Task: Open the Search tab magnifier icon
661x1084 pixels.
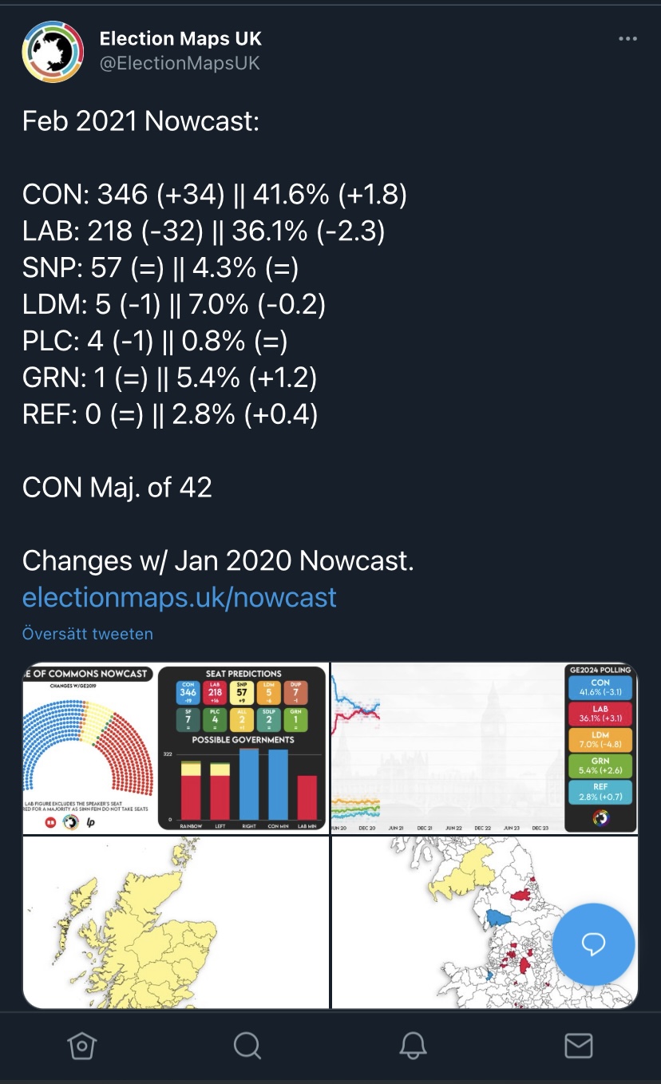Action: coord(247,1045)
